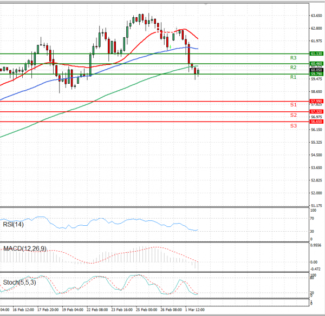Click the 63.650 price axis value

coord(316,16)
